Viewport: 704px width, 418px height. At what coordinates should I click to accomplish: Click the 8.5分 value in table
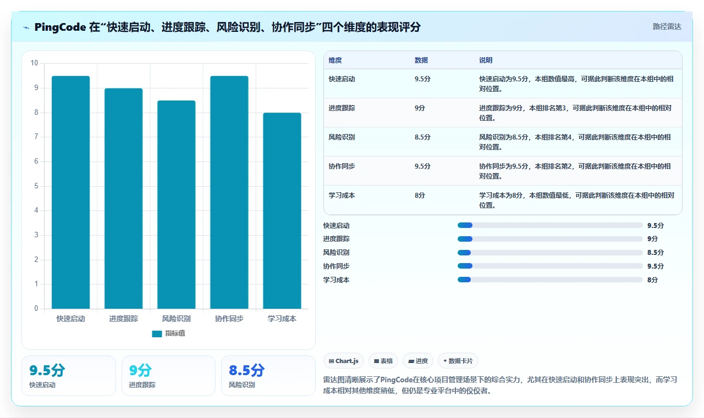pyautogui.click(x=422, y=137)
